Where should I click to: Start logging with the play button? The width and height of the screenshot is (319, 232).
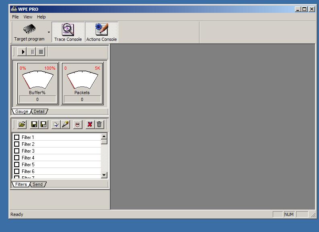coord(23,52)
